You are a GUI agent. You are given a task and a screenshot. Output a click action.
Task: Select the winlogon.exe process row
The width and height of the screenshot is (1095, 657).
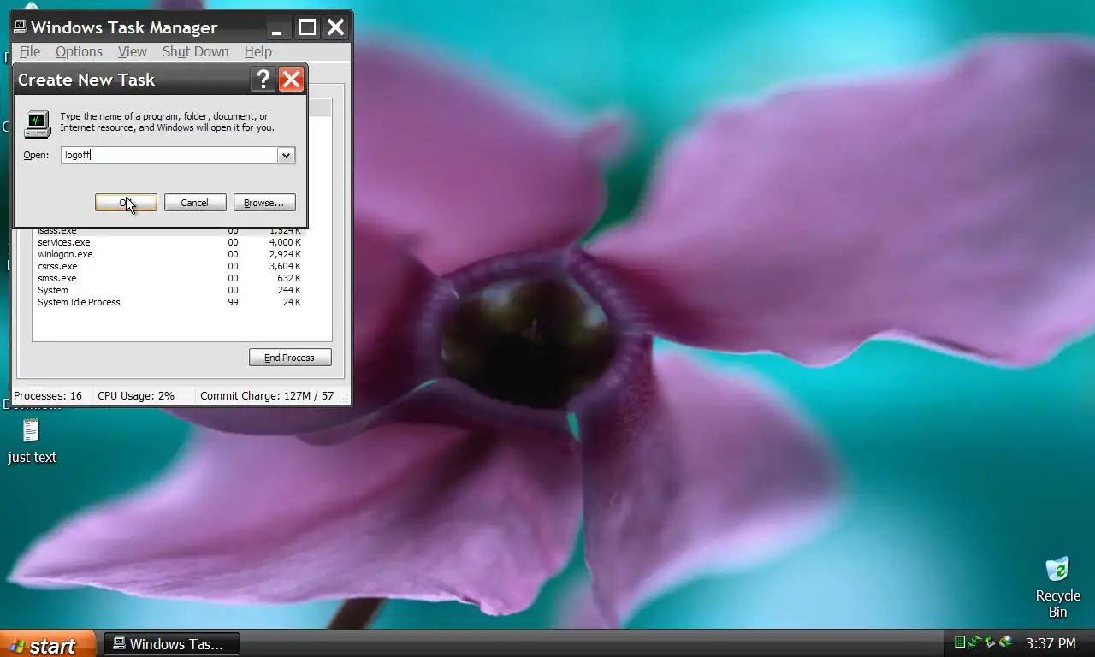click(x=169, y=254)
